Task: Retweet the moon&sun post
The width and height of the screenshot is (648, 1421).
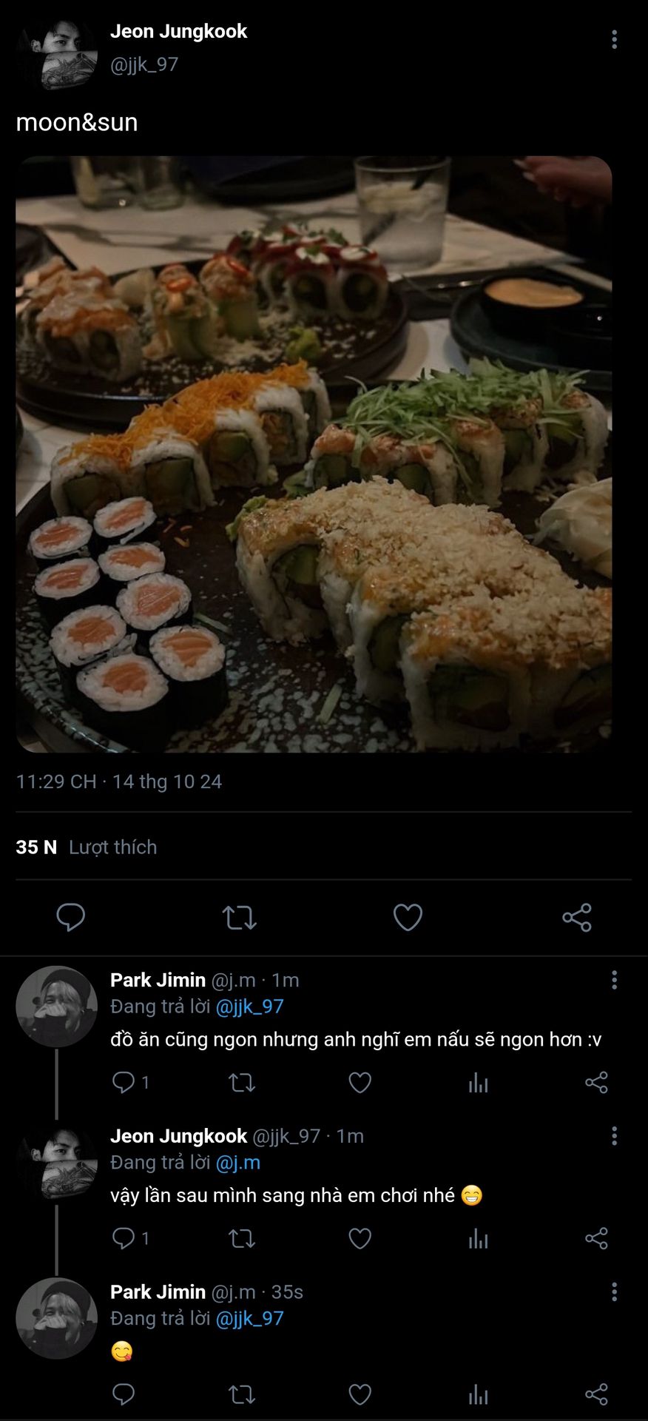Action: point(240,918)
